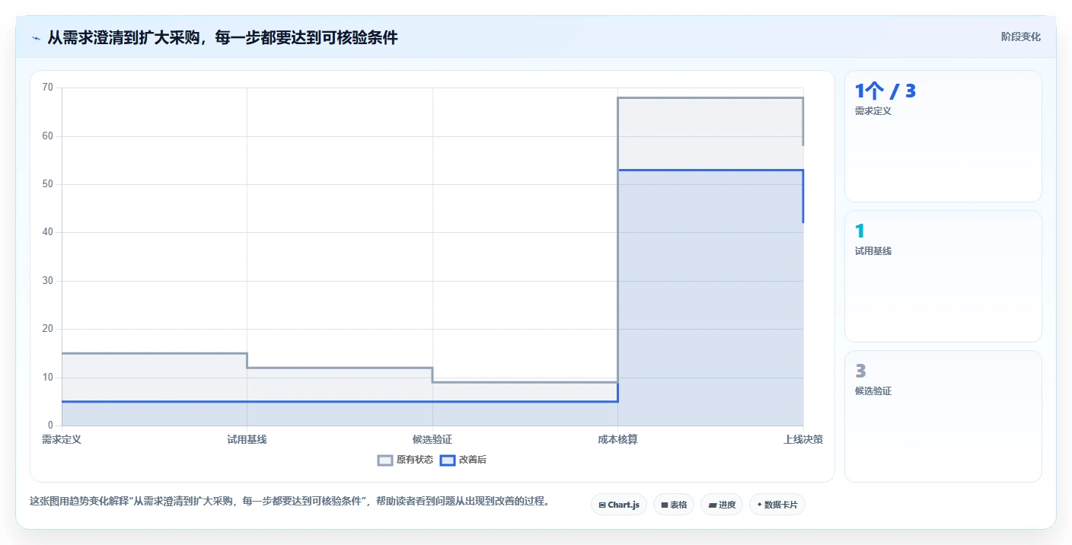Screen dimensions: 1072x545
Task: Click the y-axis value 10
Action: tap(48, 378)
